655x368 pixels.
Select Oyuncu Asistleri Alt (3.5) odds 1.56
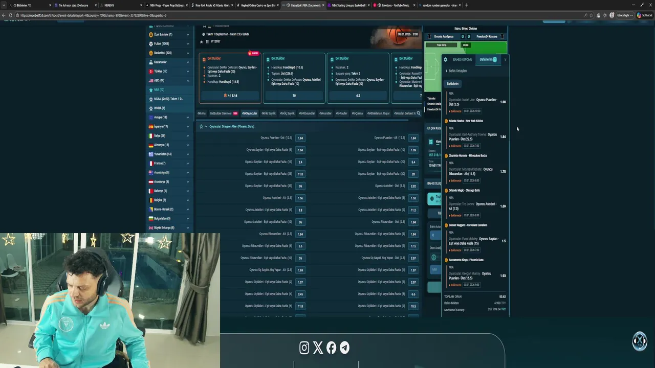(x=300, y=198)
